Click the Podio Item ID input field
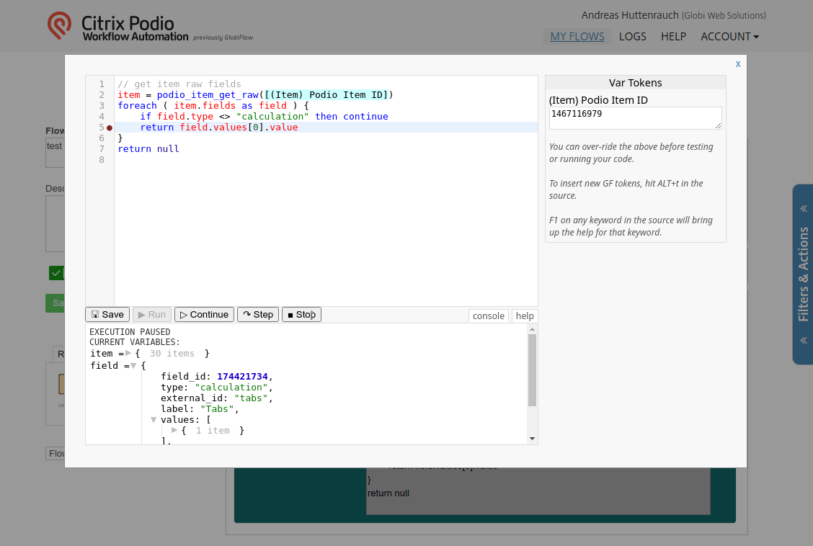 pyautogui.click(x=635, y=118)
